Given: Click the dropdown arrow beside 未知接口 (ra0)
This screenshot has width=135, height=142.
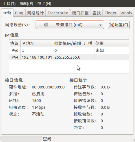Looking at the screenshot, I should point(100,25).
